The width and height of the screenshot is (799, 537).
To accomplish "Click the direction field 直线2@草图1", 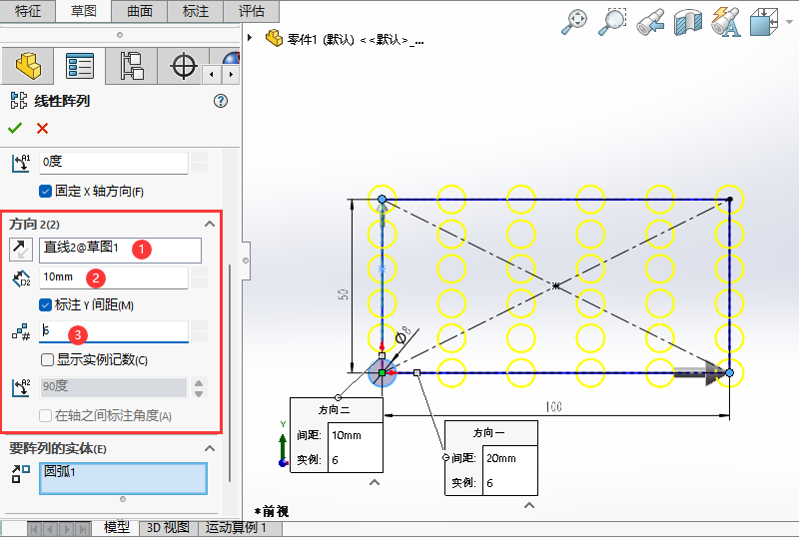I will click(x=120, y=250).
